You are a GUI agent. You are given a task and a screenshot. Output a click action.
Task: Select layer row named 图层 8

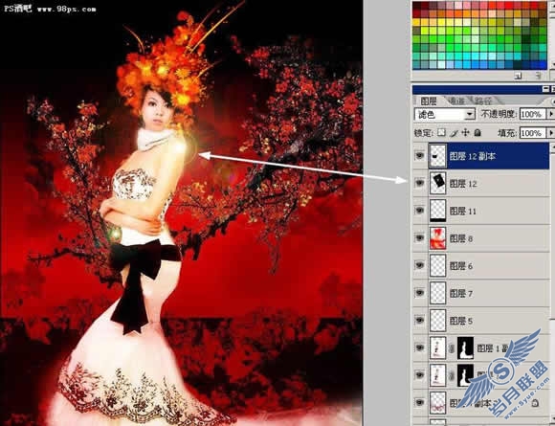click(x=481, y=238)
